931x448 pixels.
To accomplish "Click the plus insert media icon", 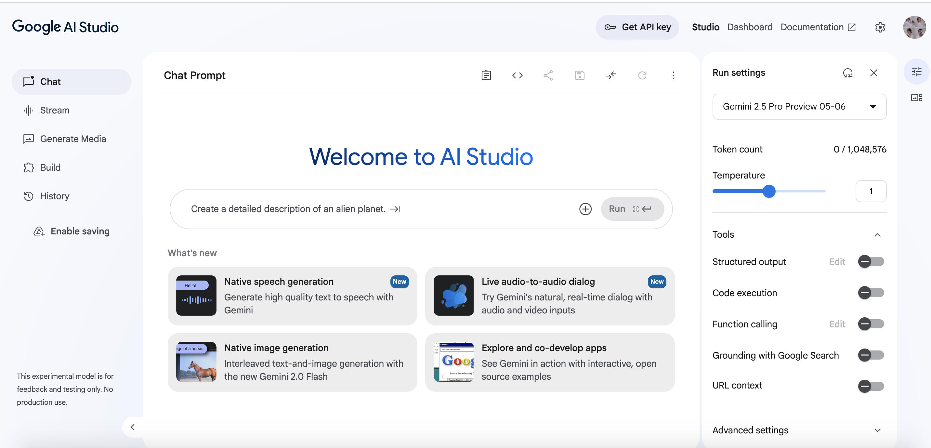I will coord(585,209).
